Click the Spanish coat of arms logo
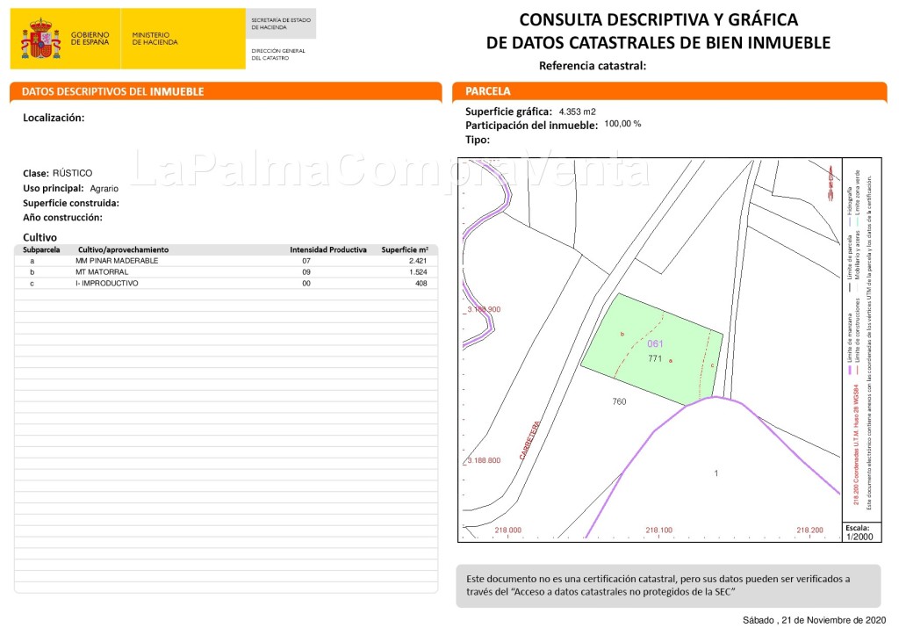Image resolution: width=899 pixels, height=635 pixels. (x=40, y=40)
